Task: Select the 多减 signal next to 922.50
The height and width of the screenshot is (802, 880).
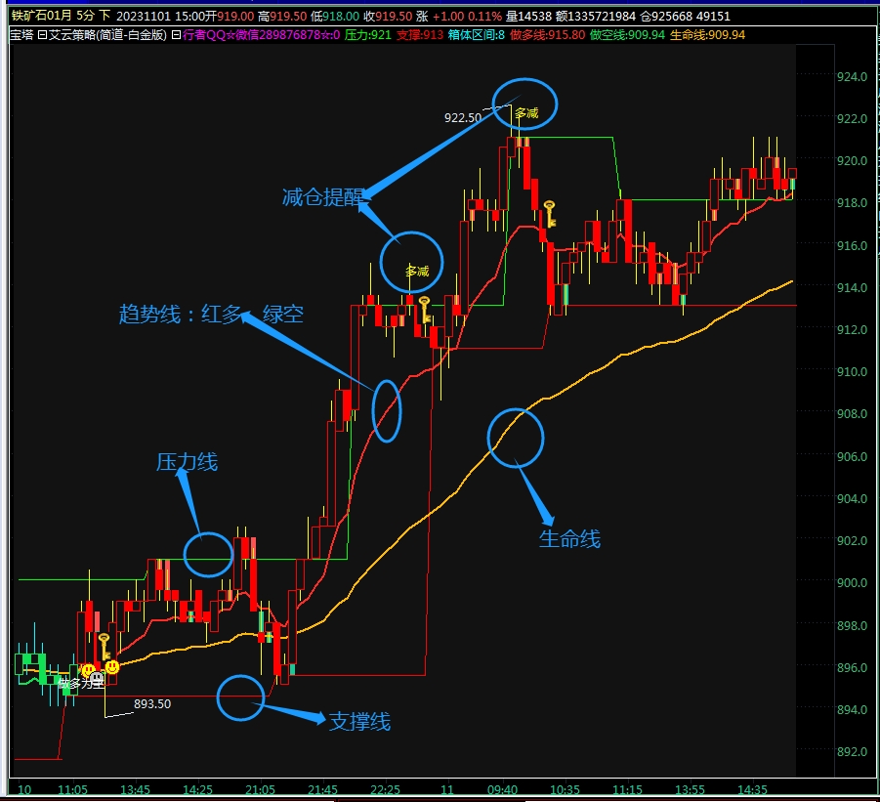Action: coord(526,113)
